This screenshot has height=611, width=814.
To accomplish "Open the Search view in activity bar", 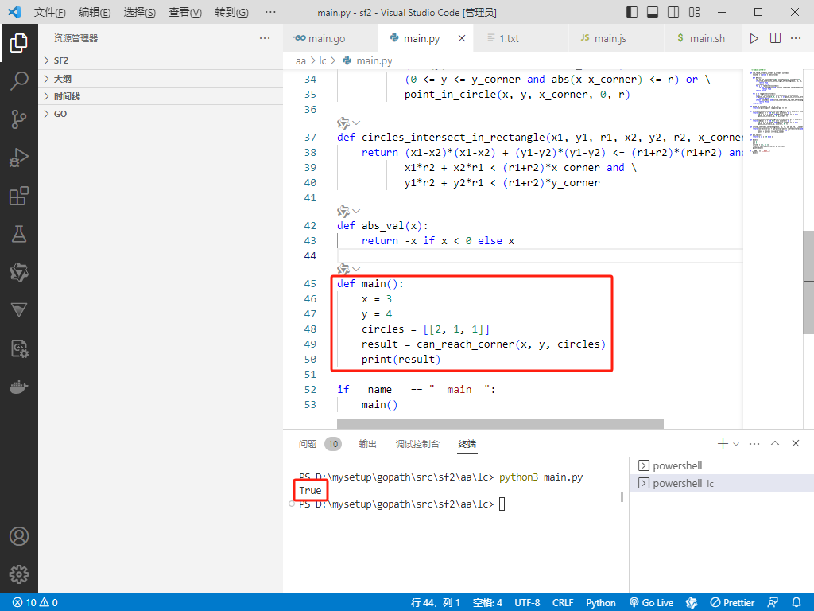I will click(x=19, y=81).
